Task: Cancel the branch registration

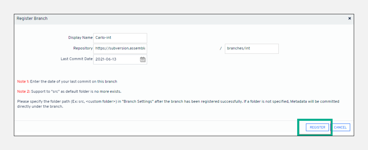Action: 340,127
